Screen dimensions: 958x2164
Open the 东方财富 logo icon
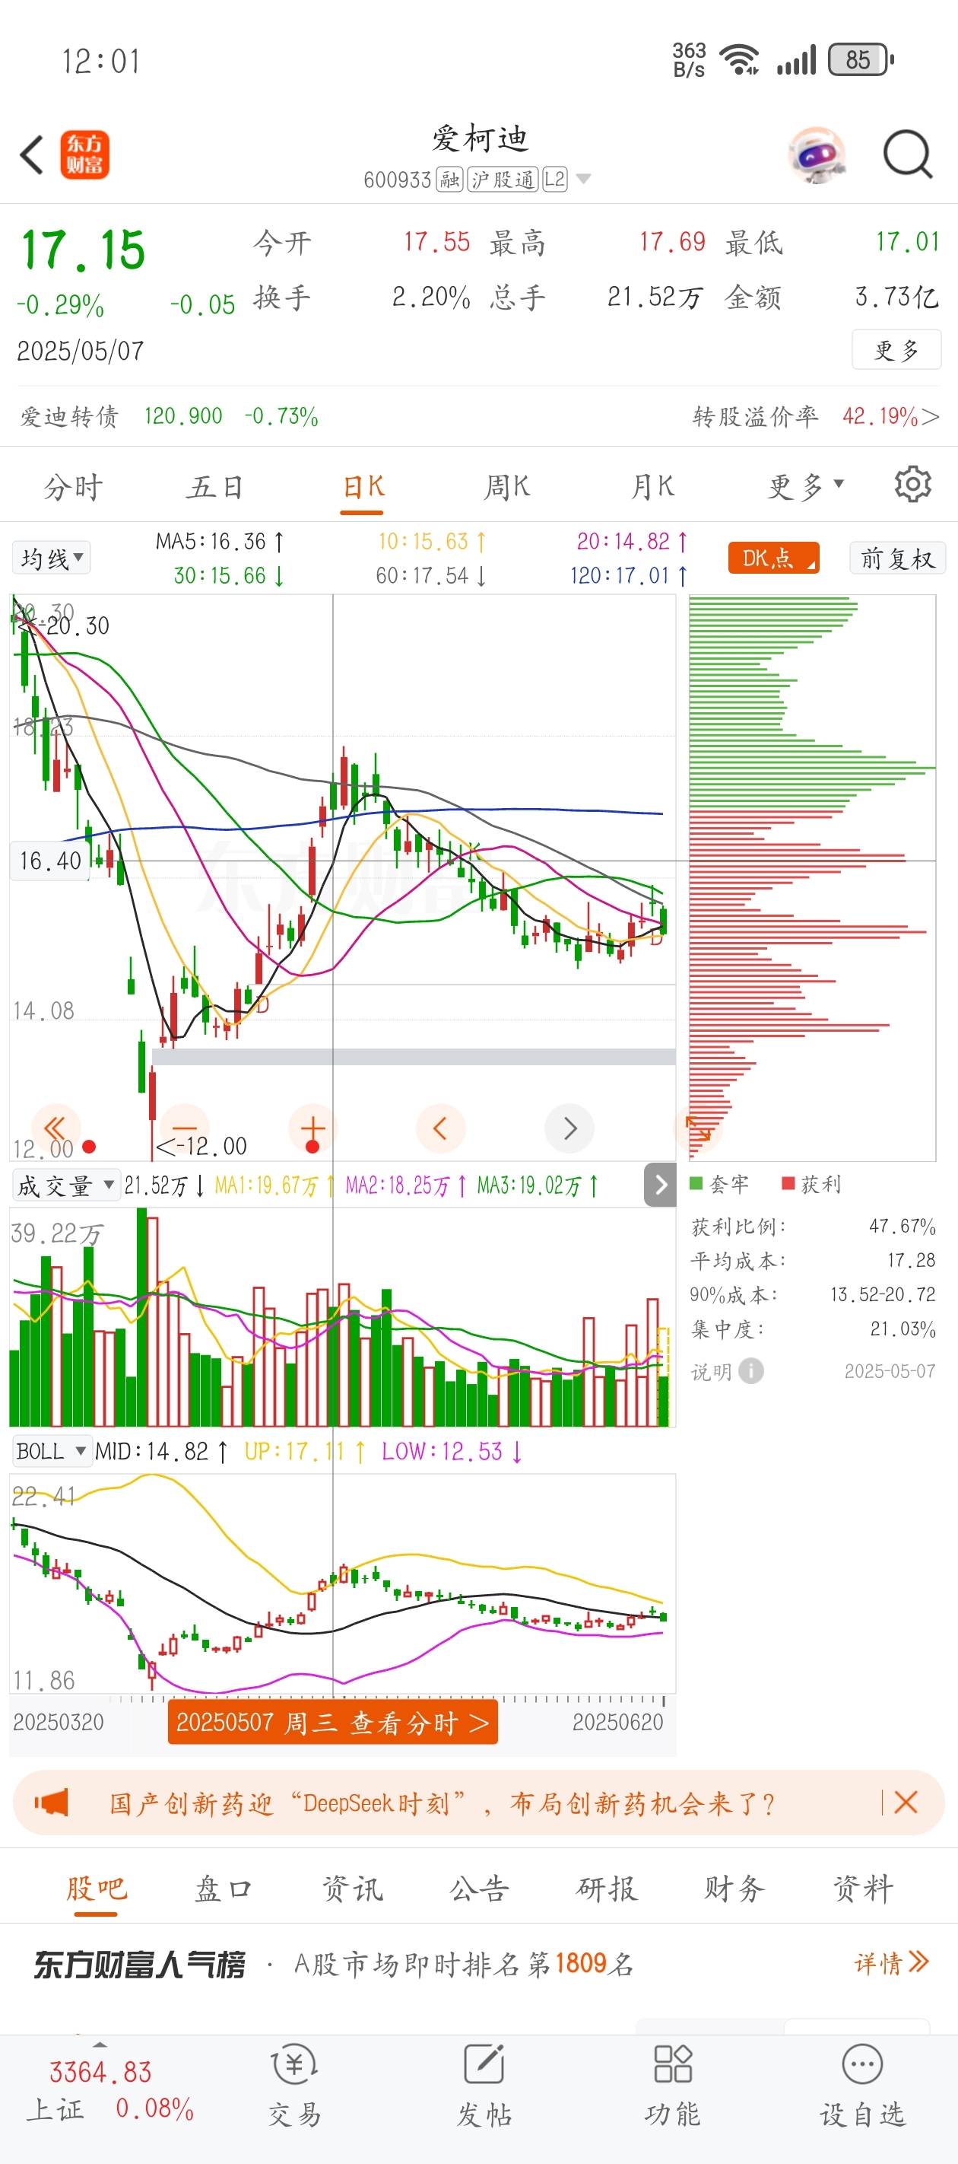(85, 154)
